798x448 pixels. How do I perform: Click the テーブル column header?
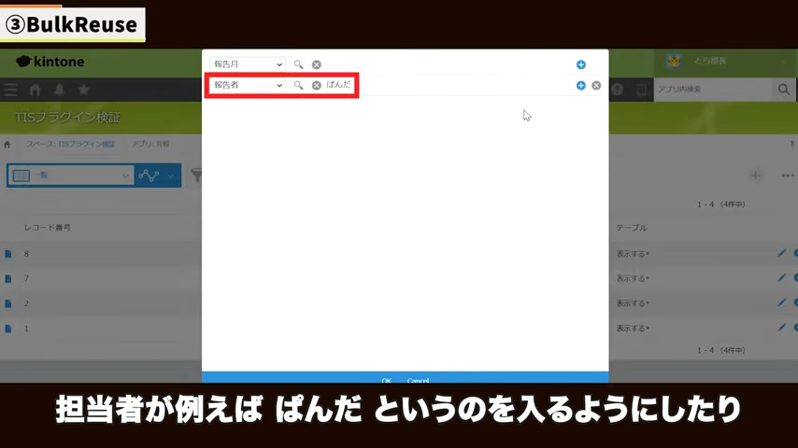click(x=632, y=228)
